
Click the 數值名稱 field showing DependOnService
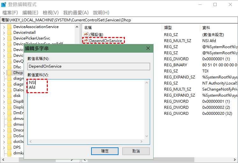(89, 66)
